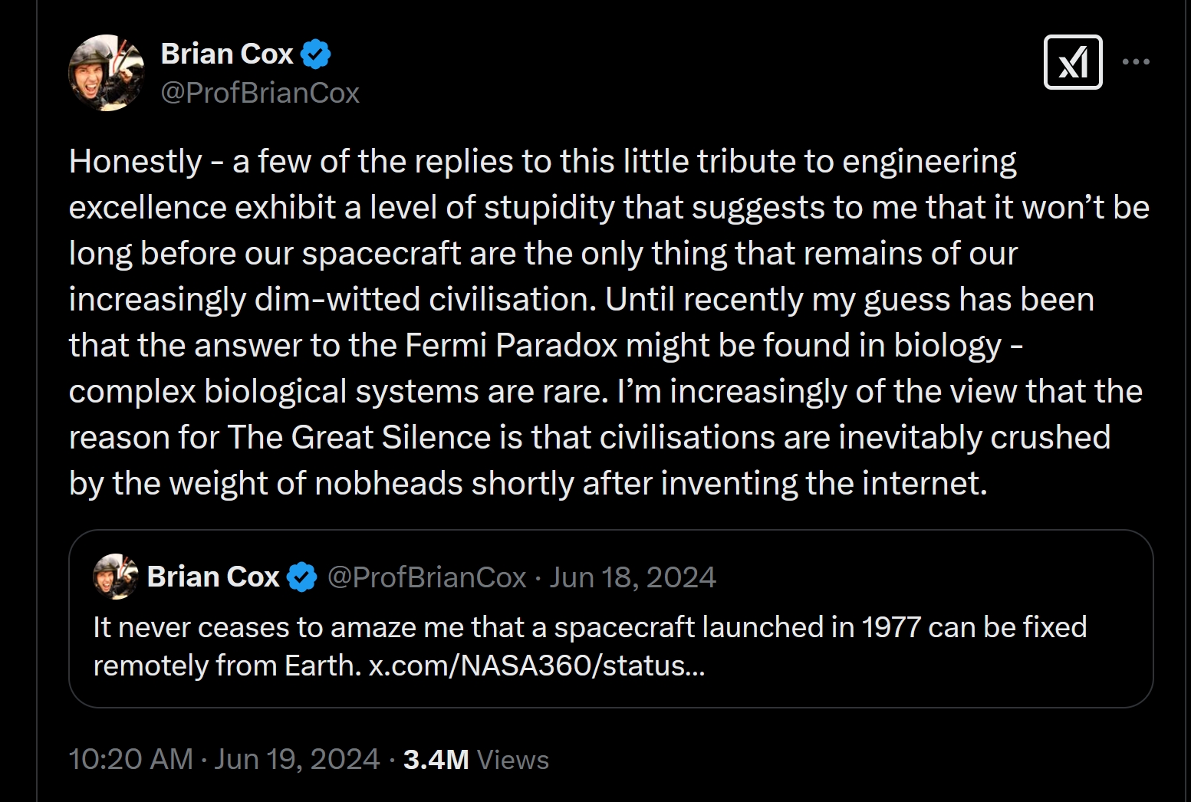Click the 10:20 AM post time
This screenshot has width=1191, height=802.
pos(130,759)
